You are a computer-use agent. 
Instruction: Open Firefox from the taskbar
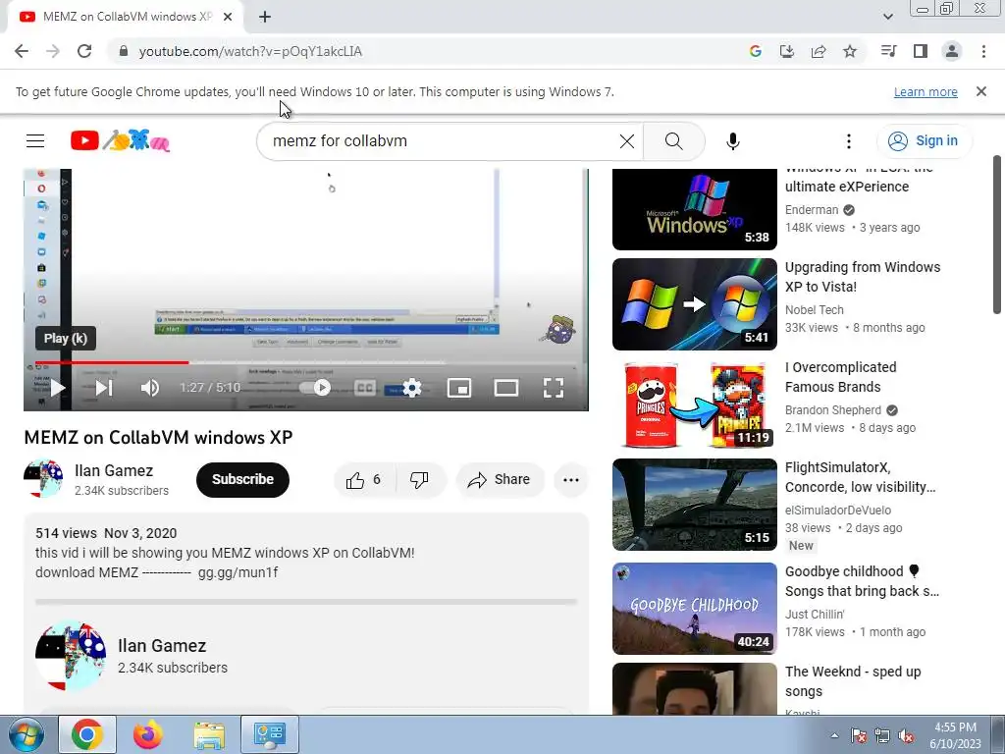(x=148, y=734)
